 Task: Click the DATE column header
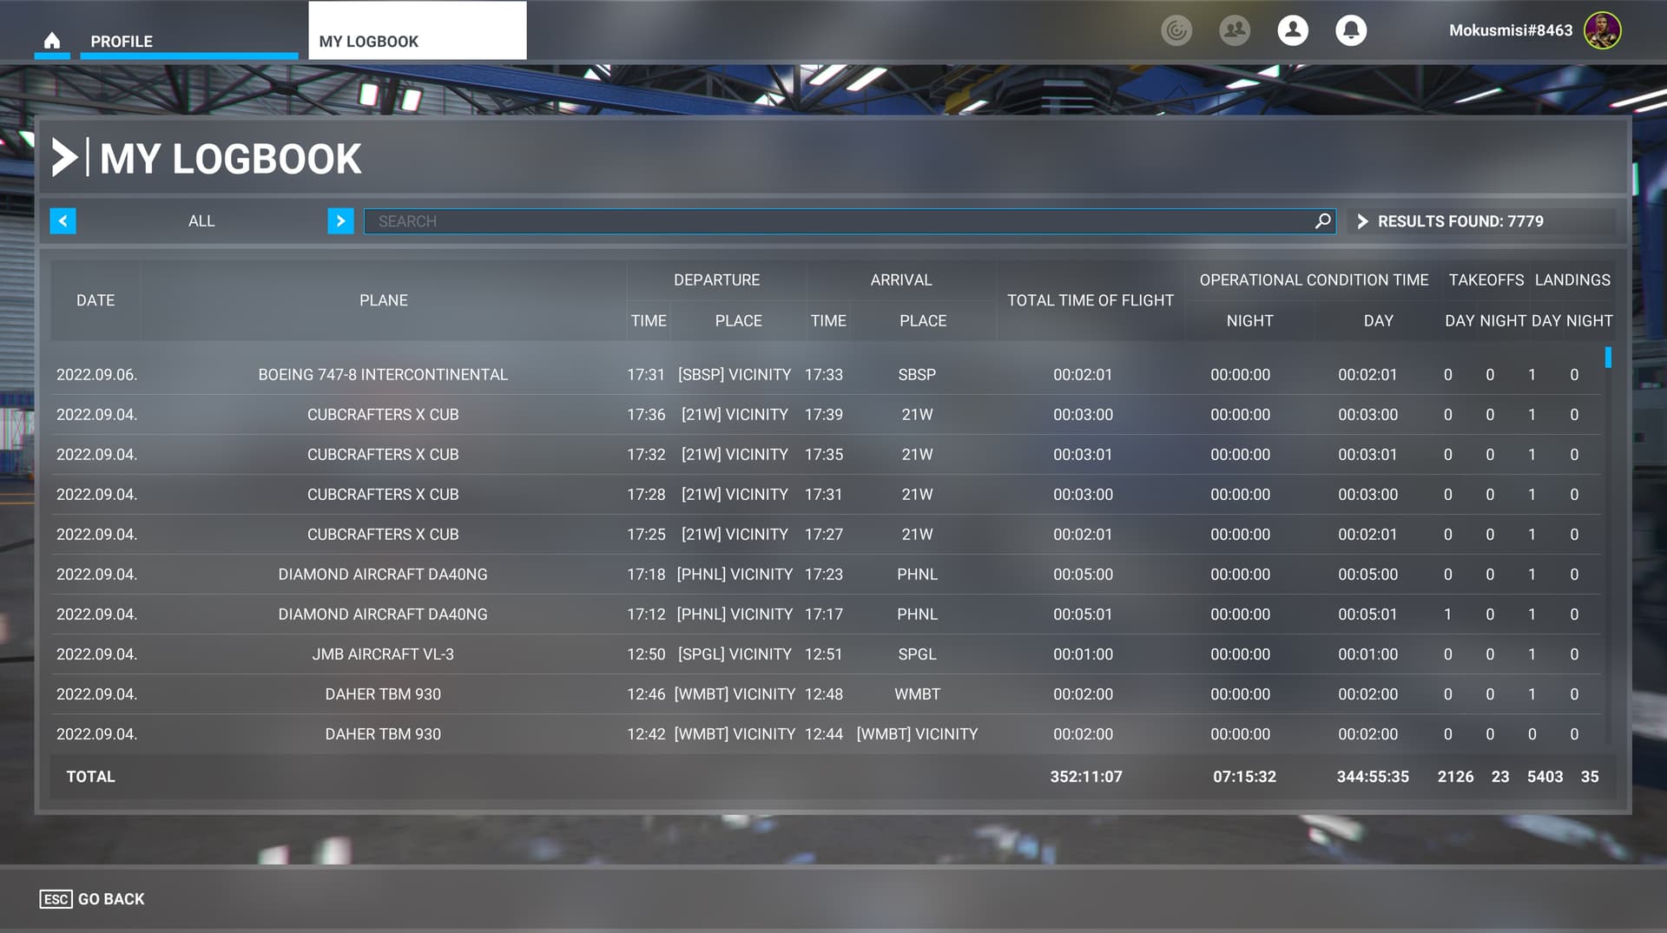click(96, 300)
